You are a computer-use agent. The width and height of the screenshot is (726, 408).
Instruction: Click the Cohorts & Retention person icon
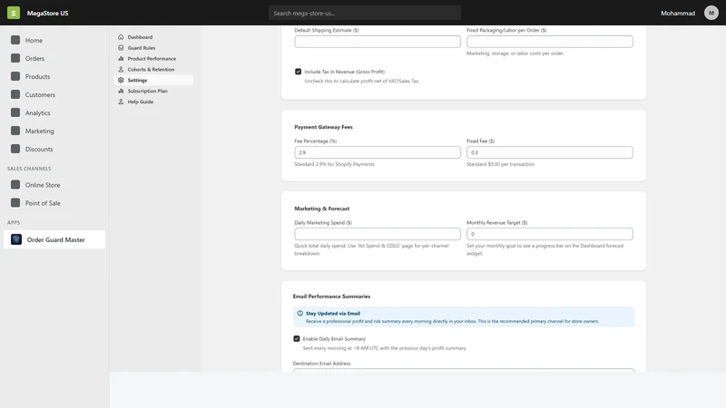(x=121, y=70)
